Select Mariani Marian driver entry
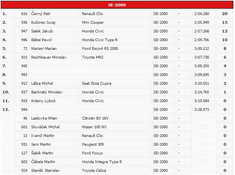The image size is (235, 175). [x=44, y=49]
